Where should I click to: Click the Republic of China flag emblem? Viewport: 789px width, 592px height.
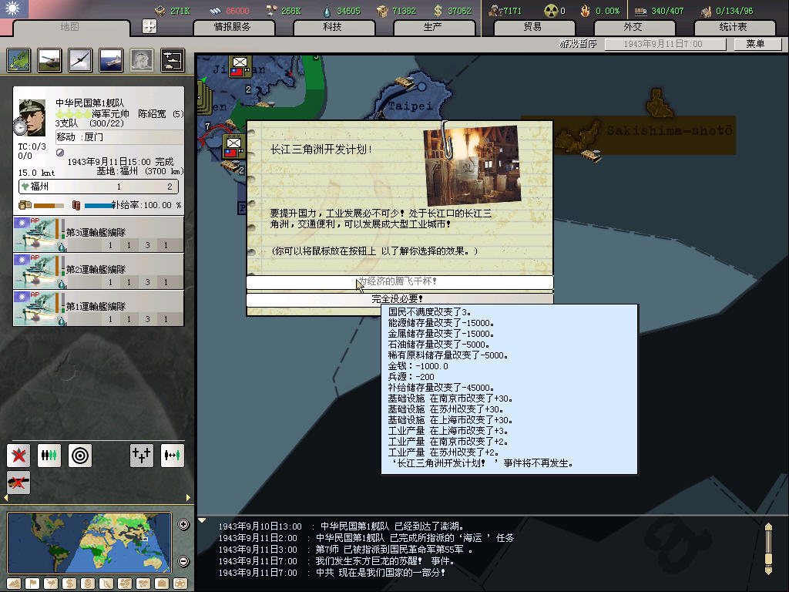pyautogui.click(x=14, y=8)
